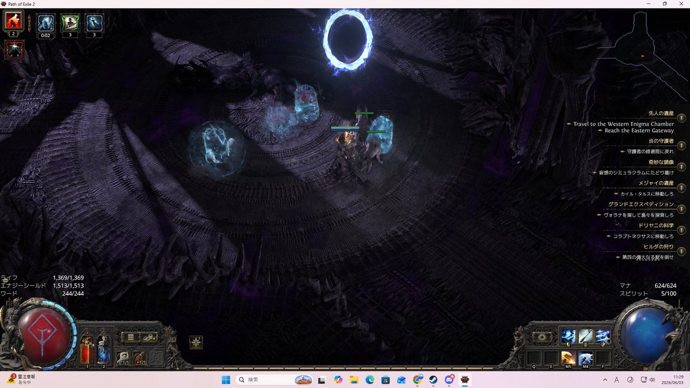Open Copilot from the taskbar
This screenshot has height=388, width=690.
[338, 380]
